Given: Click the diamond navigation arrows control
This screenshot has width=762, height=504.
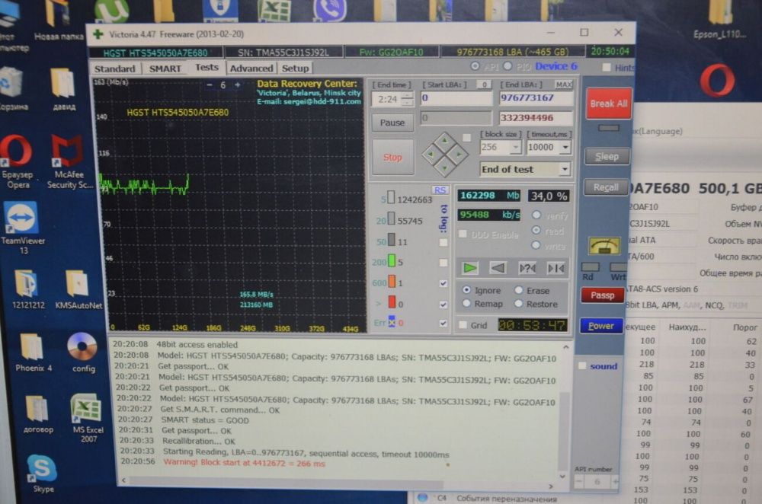Looking at the screenshot, I should click(x=444, y=155).
